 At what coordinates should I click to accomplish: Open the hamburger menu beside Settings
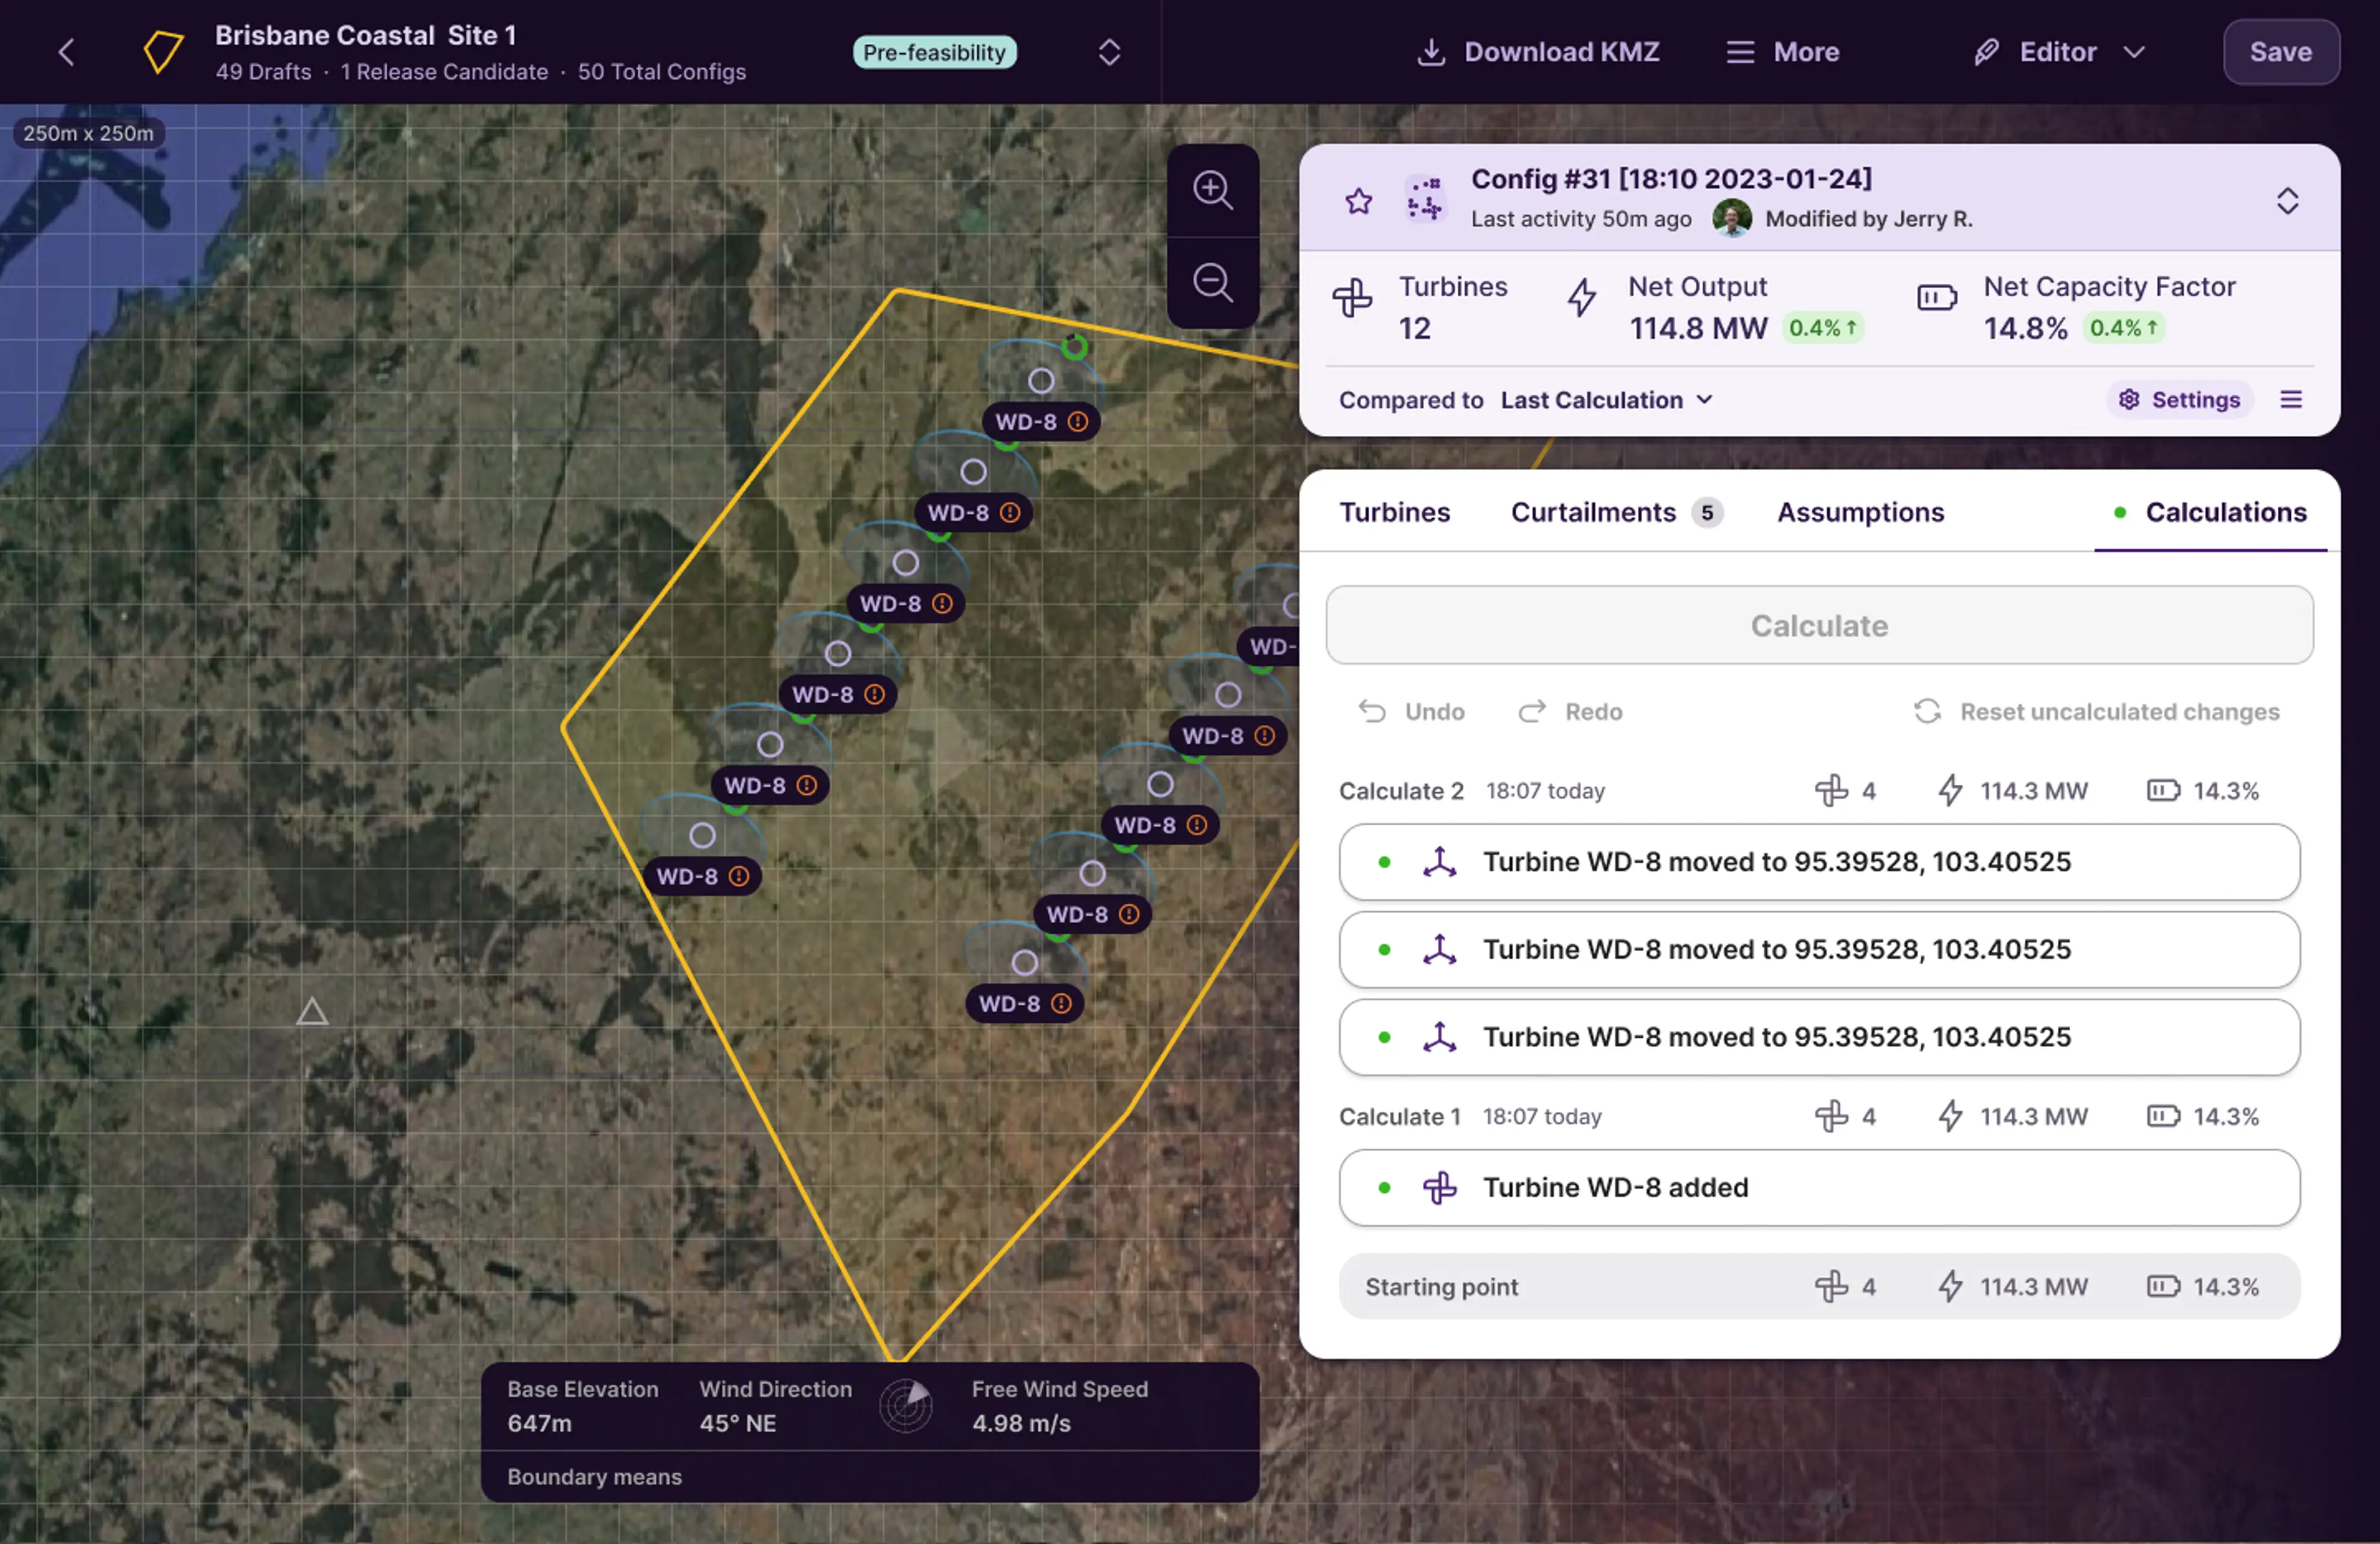click(2290, 400)
